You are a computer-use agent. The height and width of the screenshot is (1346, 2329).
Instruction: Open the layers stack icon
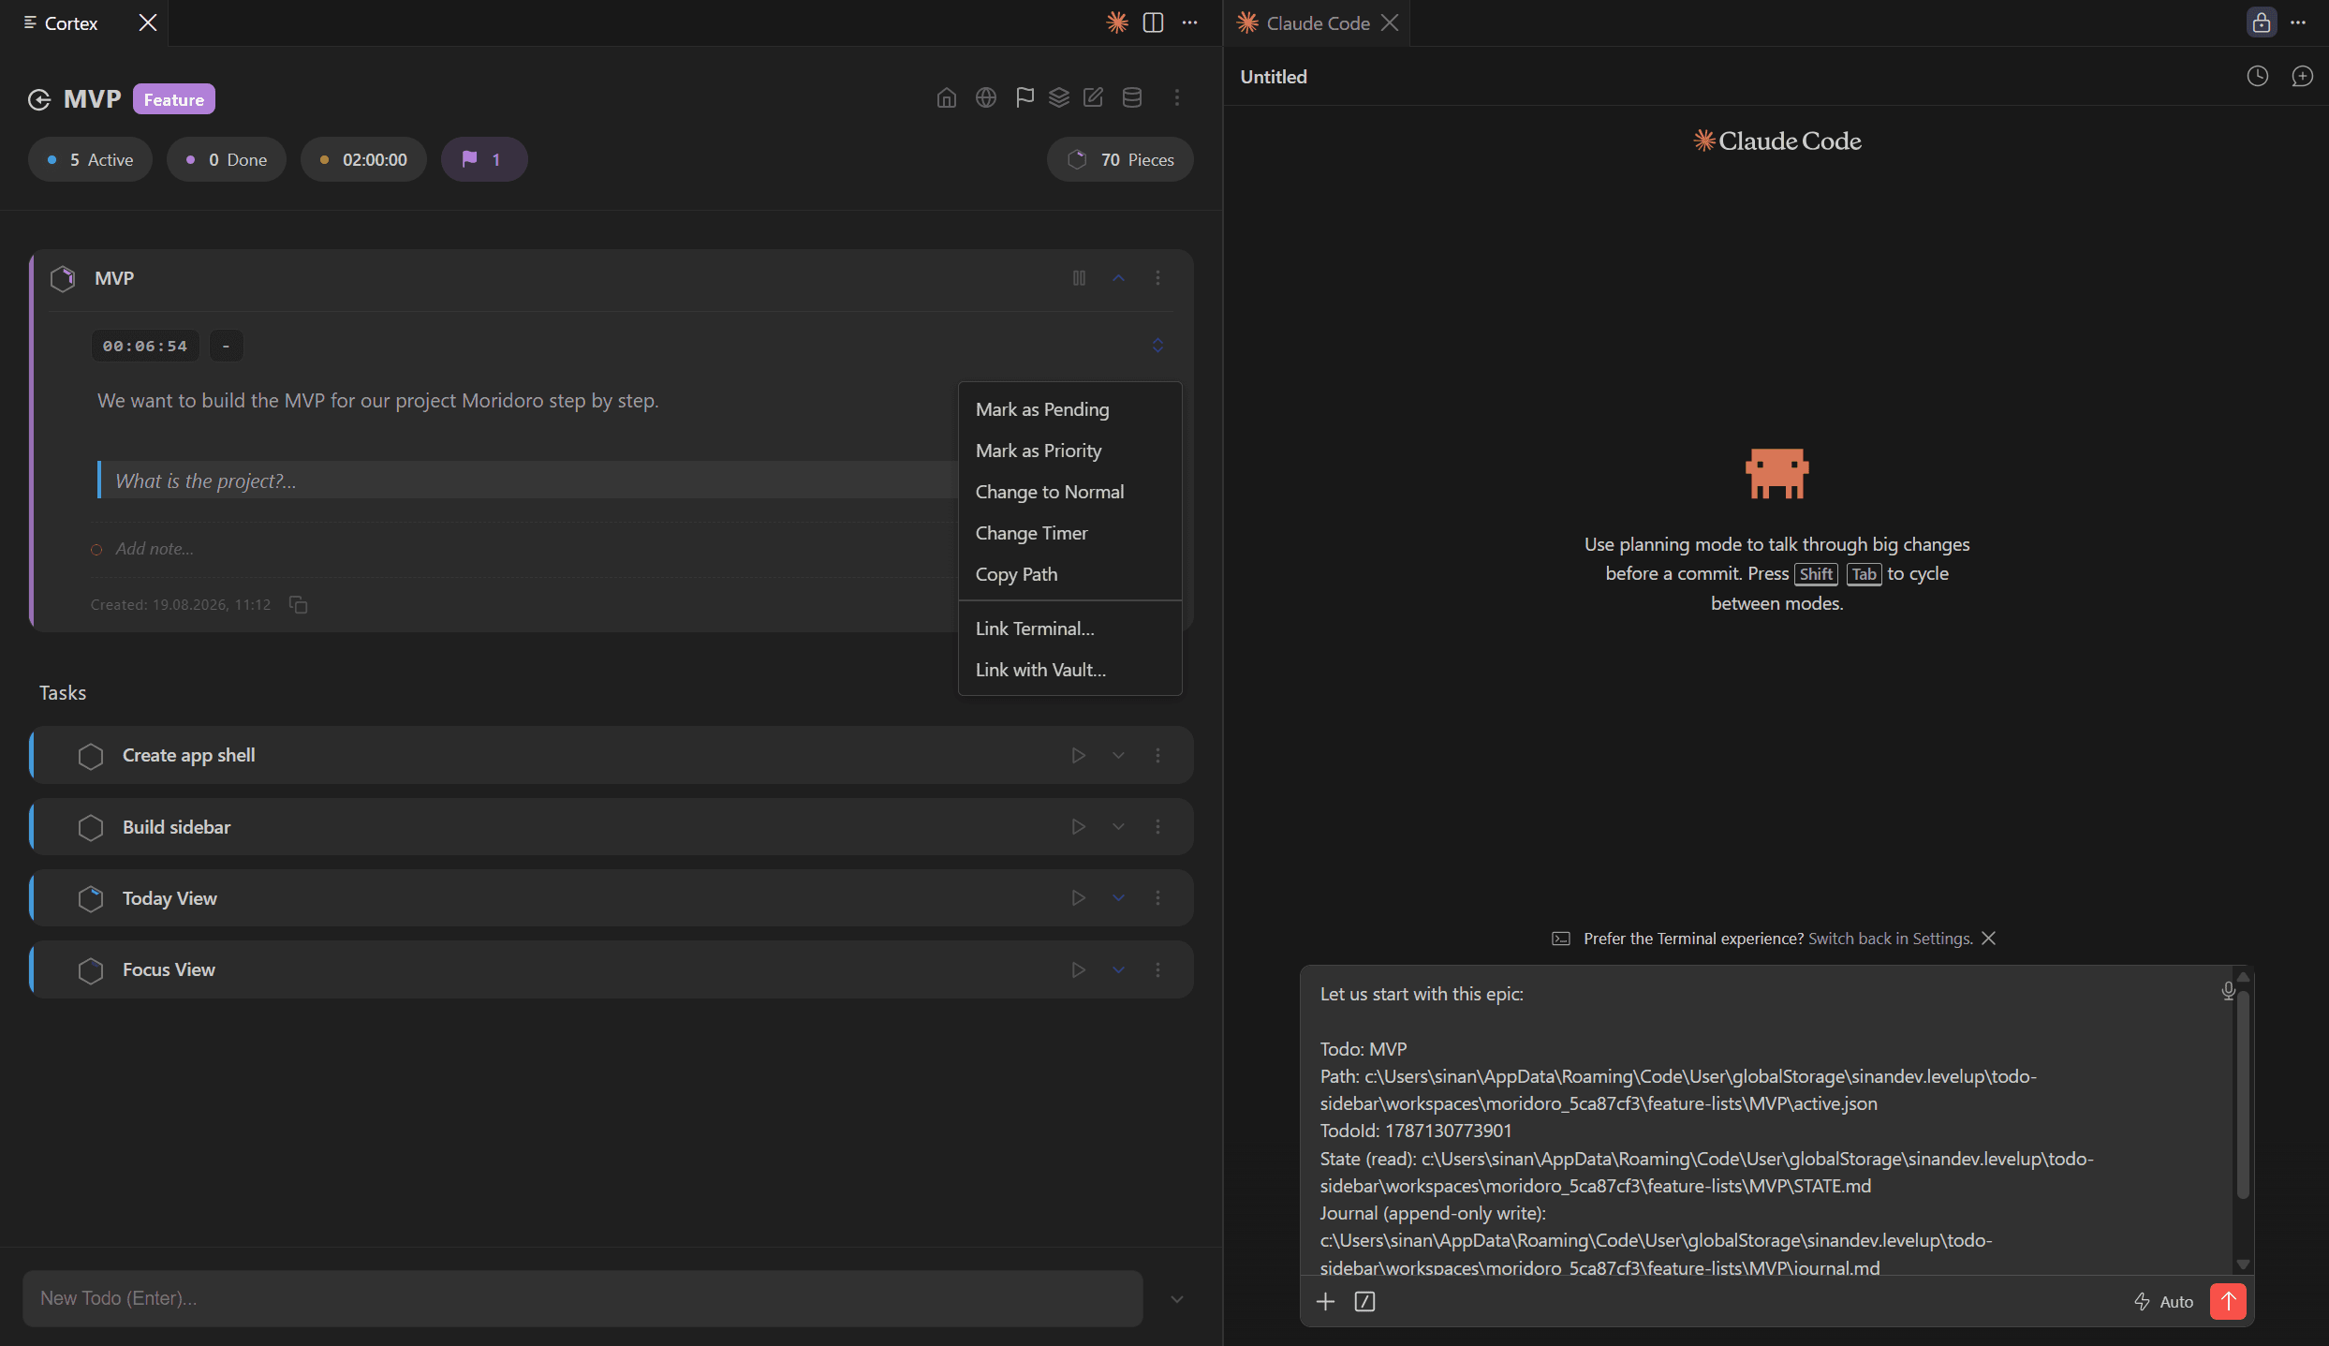tap(1059, 97)
